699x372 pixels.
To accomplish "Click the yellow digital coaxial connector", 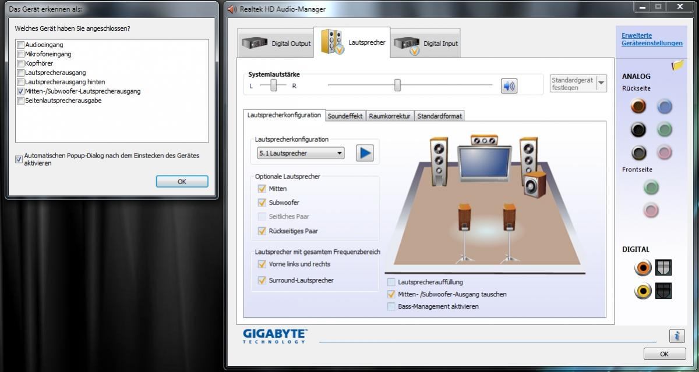I will pyautogui.click(x=643, y=290).
